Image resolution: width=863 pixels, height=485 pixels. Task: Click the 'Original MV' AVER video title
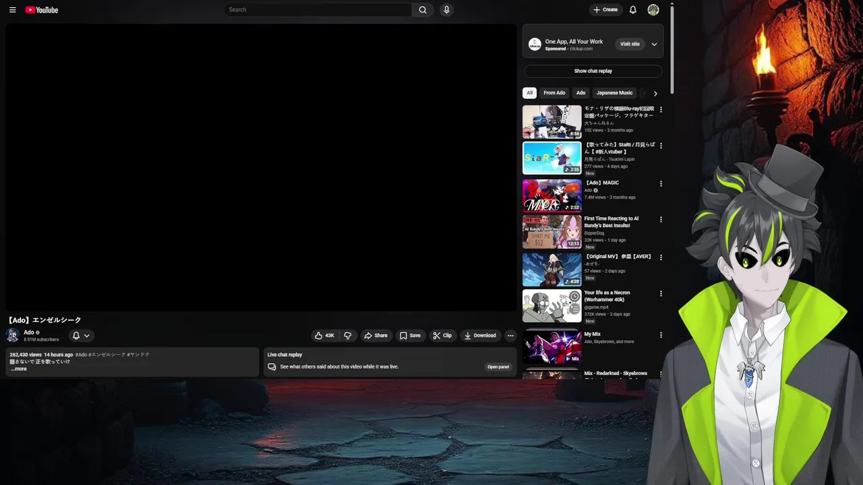coord(618,257)
